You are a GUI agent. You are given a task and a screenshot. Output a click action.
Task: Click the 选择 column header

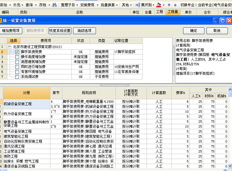coord(14,41)
